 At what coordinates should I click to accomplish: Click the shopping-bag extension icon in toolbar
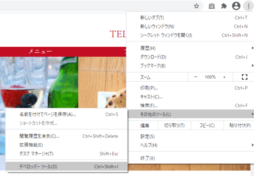(211, 5)
